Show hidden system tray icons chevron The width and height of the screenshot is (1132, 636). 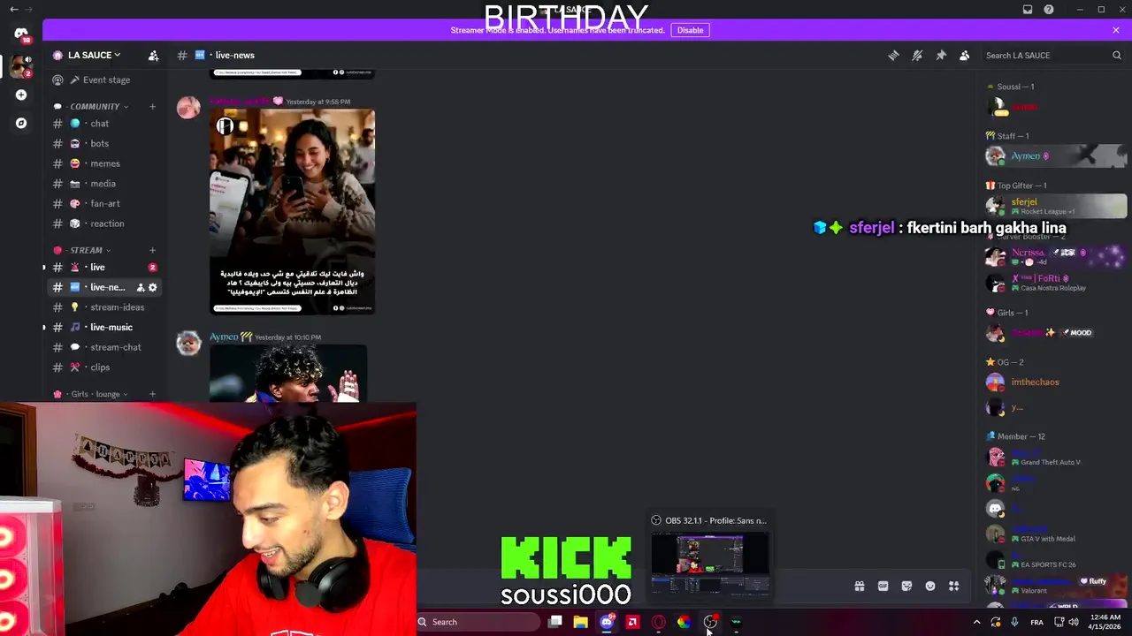tap(976, 622)
